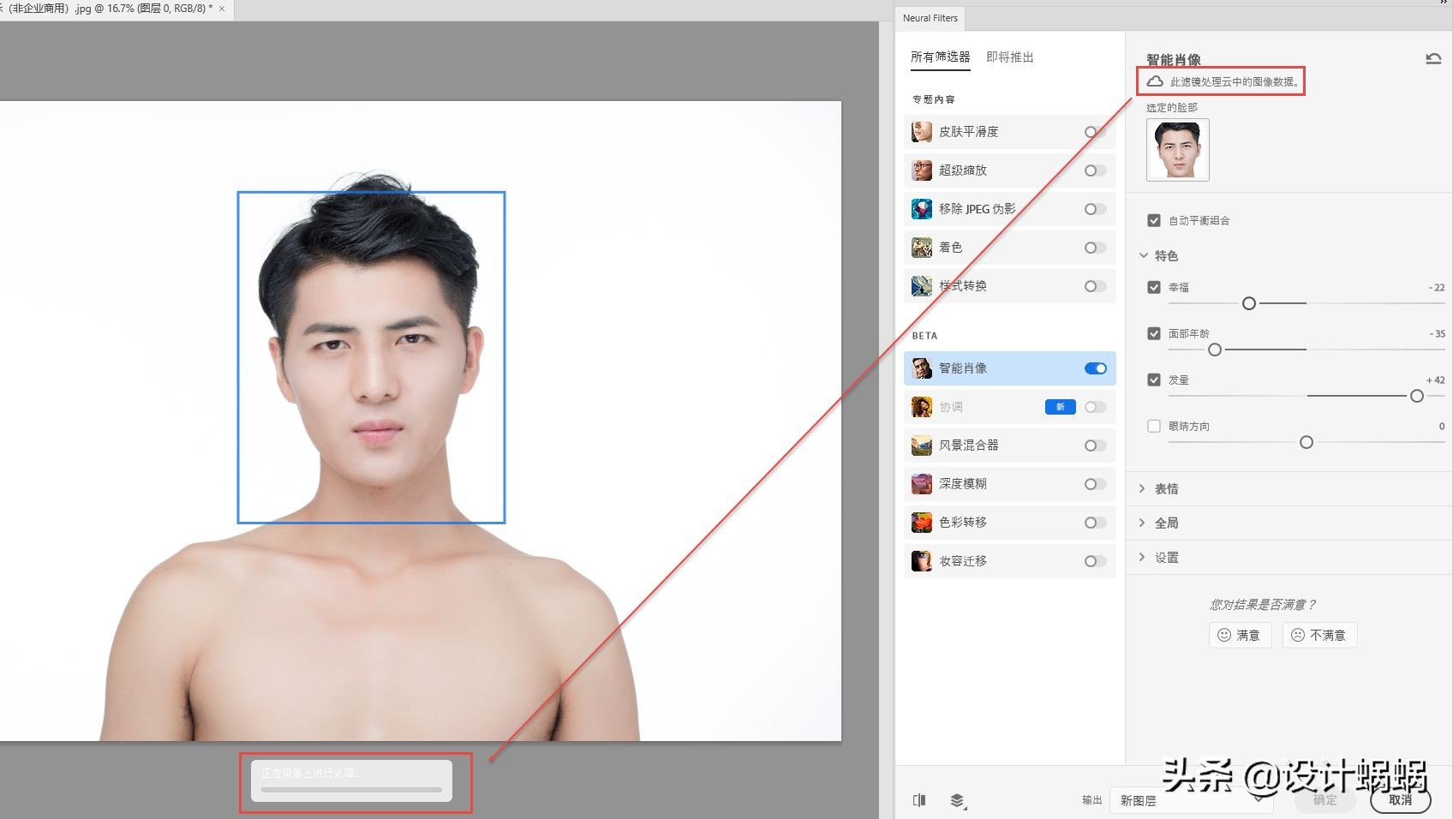
Task: Switch to the 即将推出 tab
Action: pyautogui.click(x=1010, y=57)
